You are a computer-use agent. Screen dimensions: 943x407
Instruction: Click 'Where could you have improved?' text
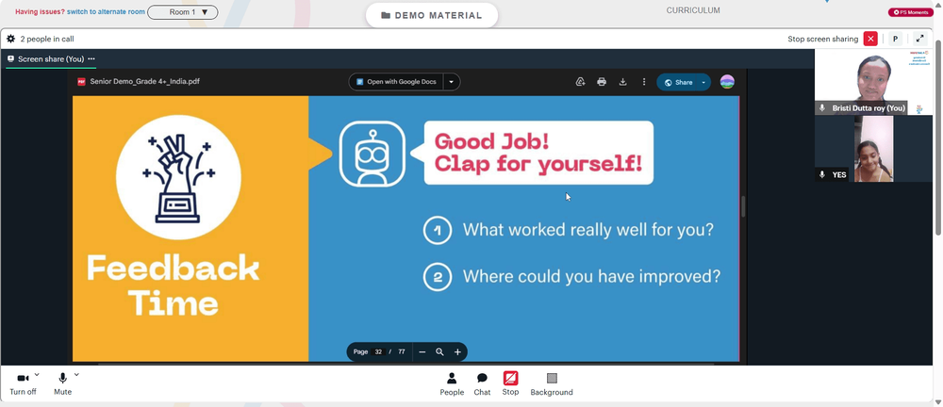[x=591, y=277]
